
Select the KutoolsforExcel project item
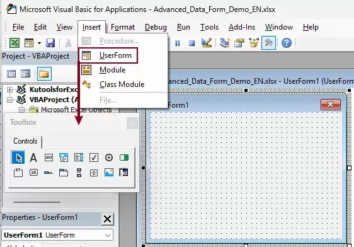click(x=54, y=89)
